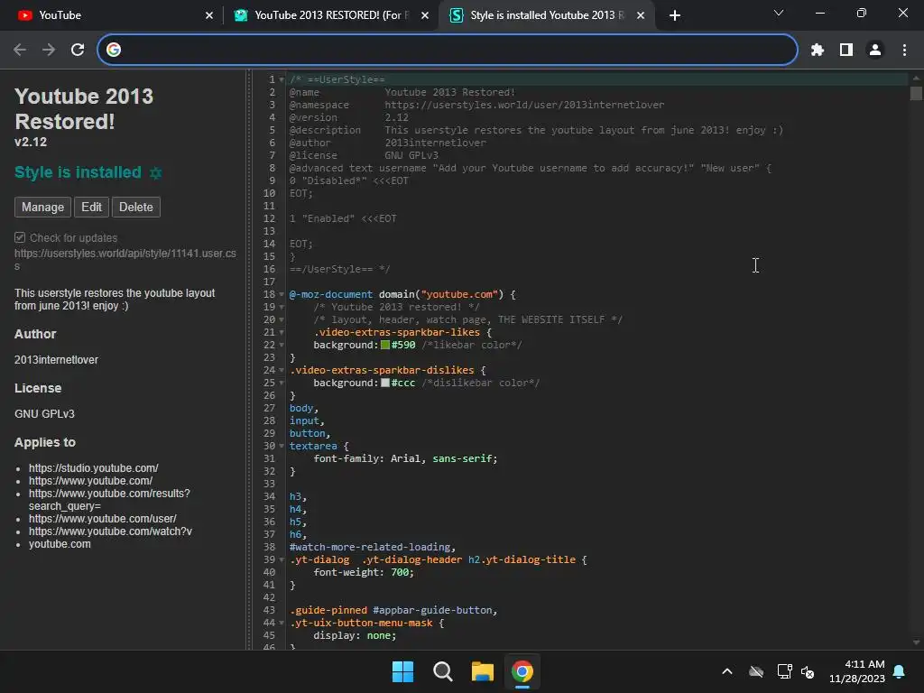This screenshot has height=693, width=924.
Task: Click Chrome icon in taskbar
Action: coord(522,671)
